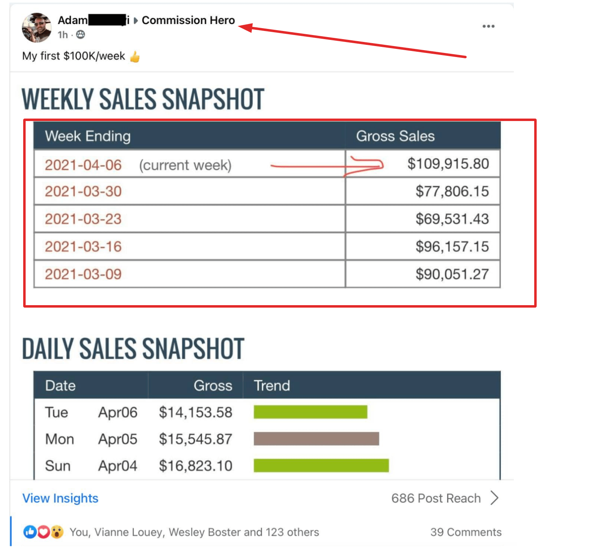Screen dimensions: 616x559
Task: Click the thumbs-up emoji in post text
Action: 135,57
